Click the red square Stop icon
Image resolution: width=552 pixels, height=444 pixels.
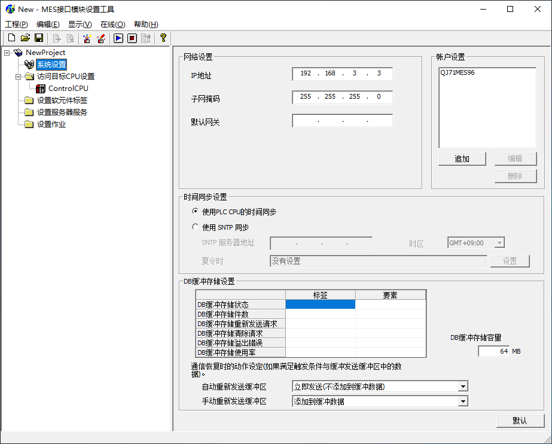[x=132, y=38]
